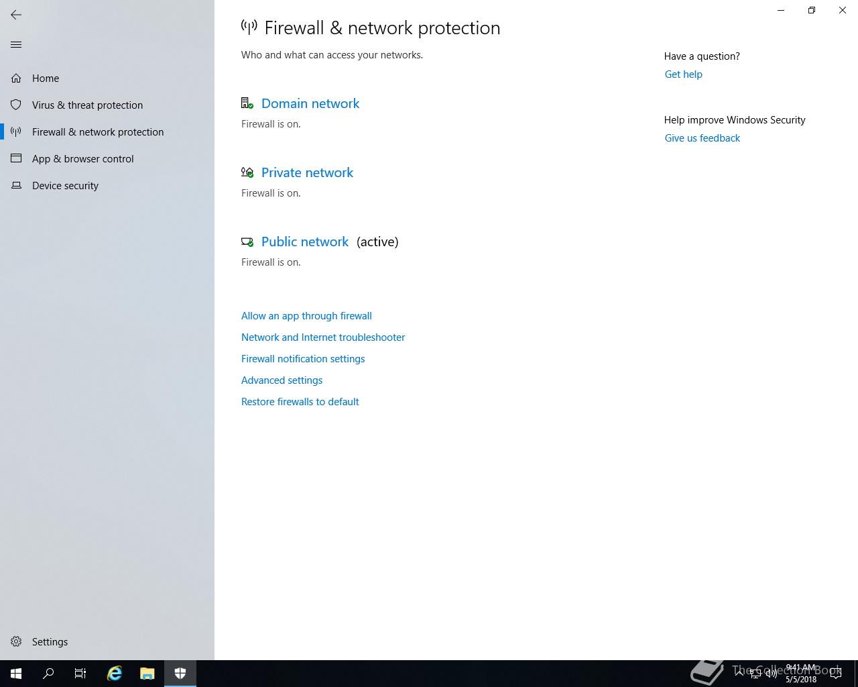Open Firewall notification settings
The width and height of the screenshot is (858, 687).
coord(303,359)
